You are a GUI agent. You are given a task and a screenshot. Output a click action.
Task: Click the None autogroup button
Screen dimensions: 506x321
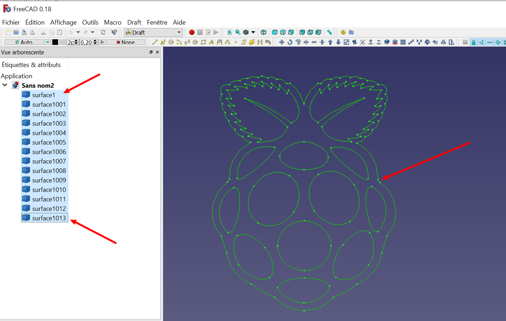click(x=126, y=42)
